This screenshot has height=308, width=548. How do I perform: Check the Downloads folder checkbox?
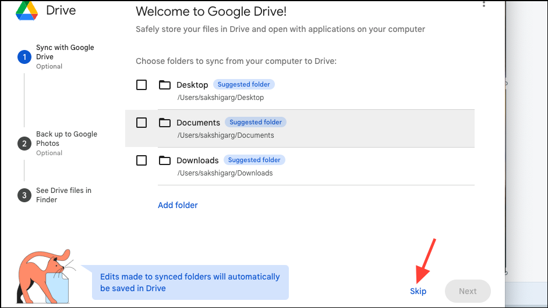(142, 160)
